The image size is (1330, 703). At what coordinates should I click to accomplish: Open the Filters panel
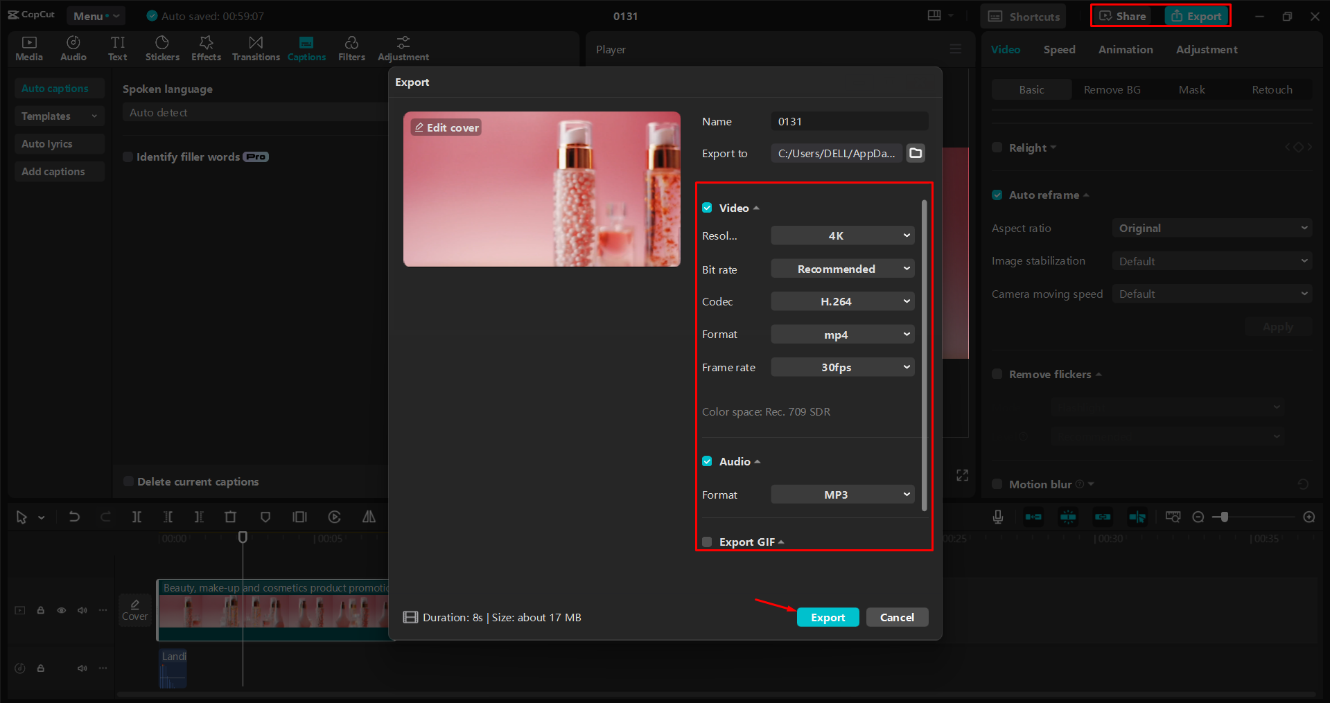click(x=351, y=48)
